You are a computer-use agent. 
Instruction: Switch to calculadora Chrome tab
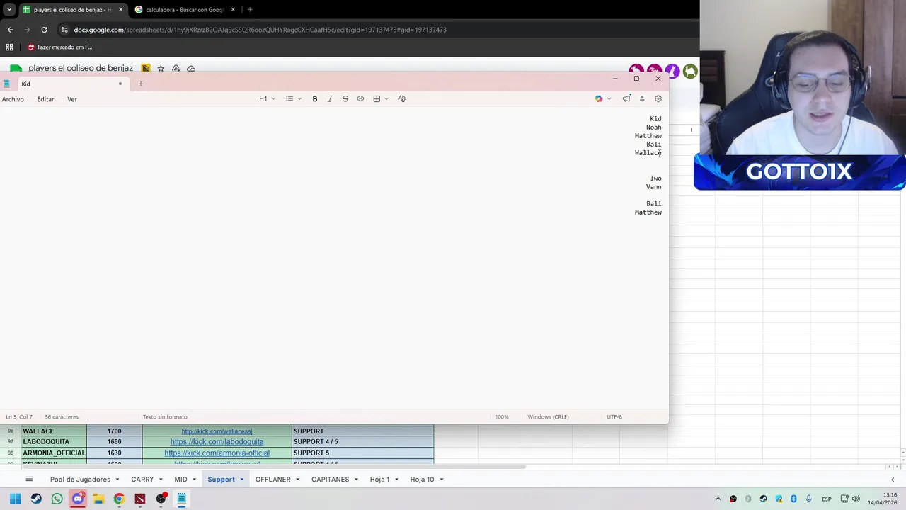pyautogui.click(x=184, y=10)
